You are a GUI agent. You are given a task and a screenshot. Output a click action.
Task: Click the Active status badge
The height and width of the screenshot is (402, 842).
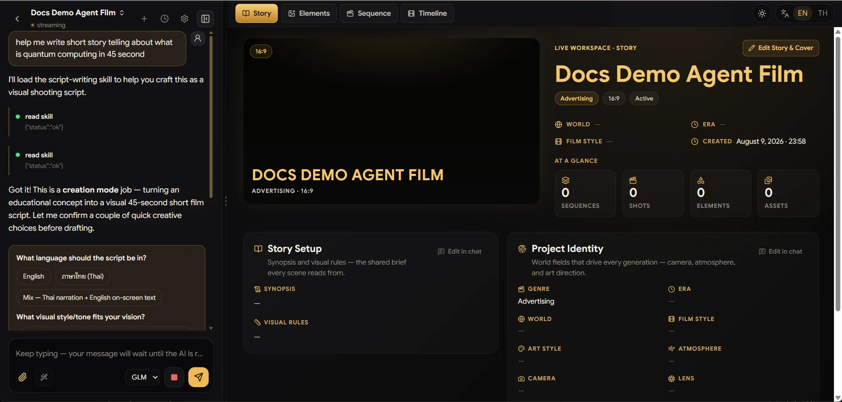(x=644, y=98)
